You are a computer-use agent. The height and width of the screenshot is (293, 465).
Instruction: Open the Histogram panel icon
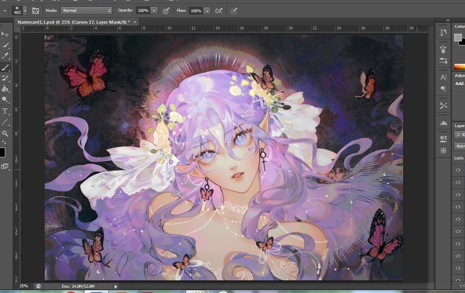tap(443, 123)
